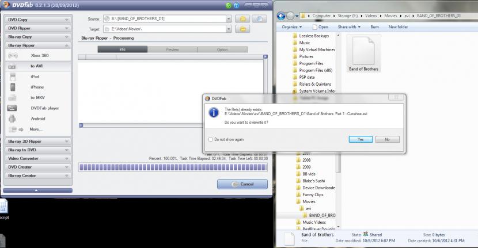Viewport: 478px width, 248px height.
Task: Click the source folder browse icon
Action: pyautogui.click(x=243, y=19)
